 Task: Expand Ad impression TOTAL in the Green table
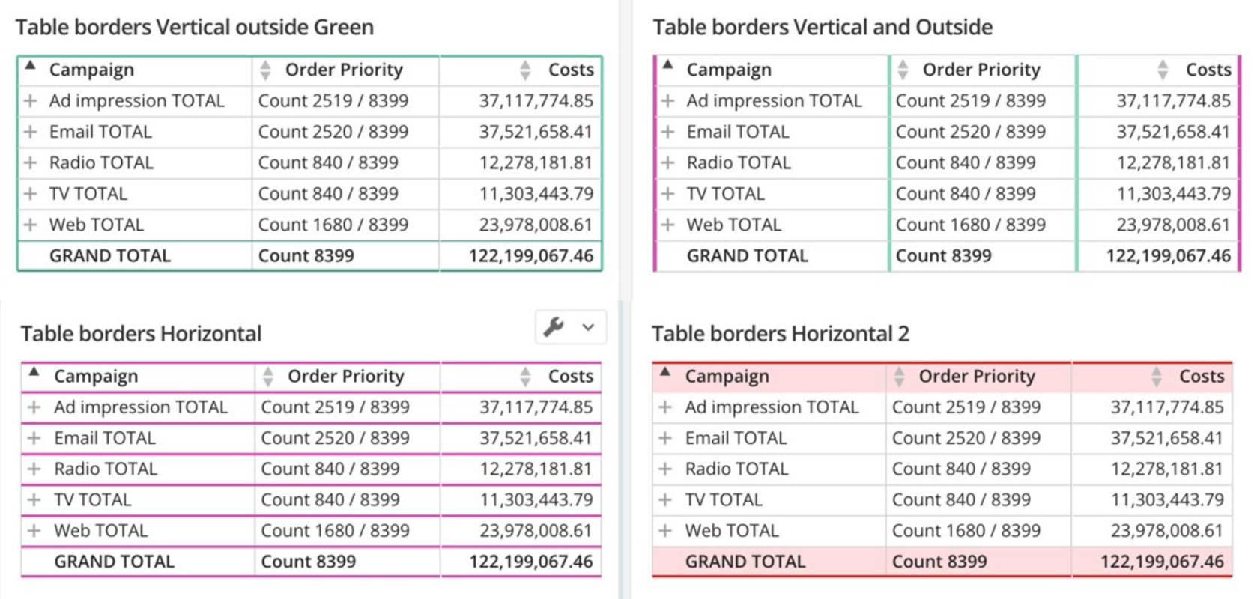30,100
